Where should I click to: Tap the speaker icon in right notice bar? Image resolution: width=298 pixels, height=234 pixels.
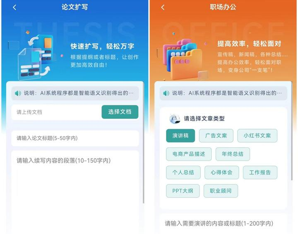(x=166, y=93)
